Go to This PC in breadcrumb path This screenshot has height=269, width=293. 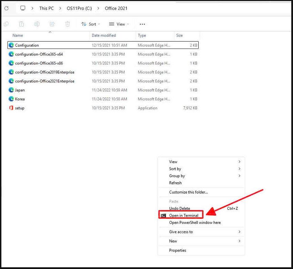[x=46, y=8]
